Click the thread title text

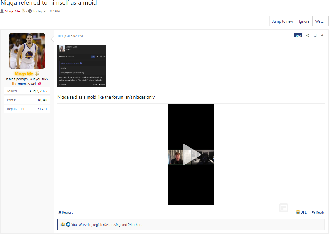click(49, 3)
